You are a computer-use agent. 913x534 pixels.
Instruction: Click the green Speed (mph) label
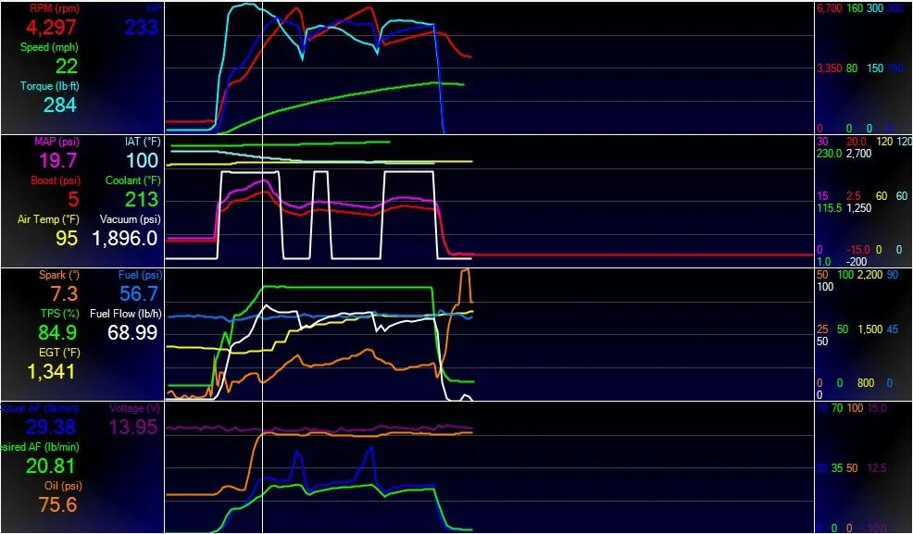coord(49,47)
